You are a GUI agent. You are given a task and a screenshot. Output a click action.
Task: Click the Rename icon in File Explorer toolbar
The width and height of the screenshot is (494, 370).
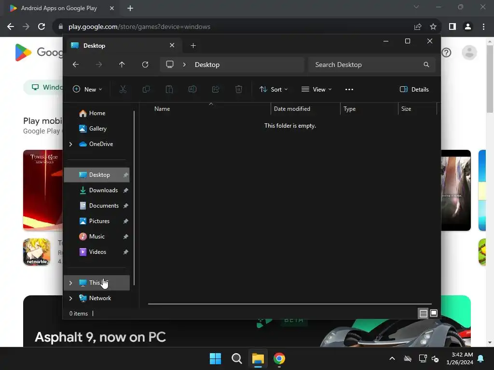[x=192, y=89]
